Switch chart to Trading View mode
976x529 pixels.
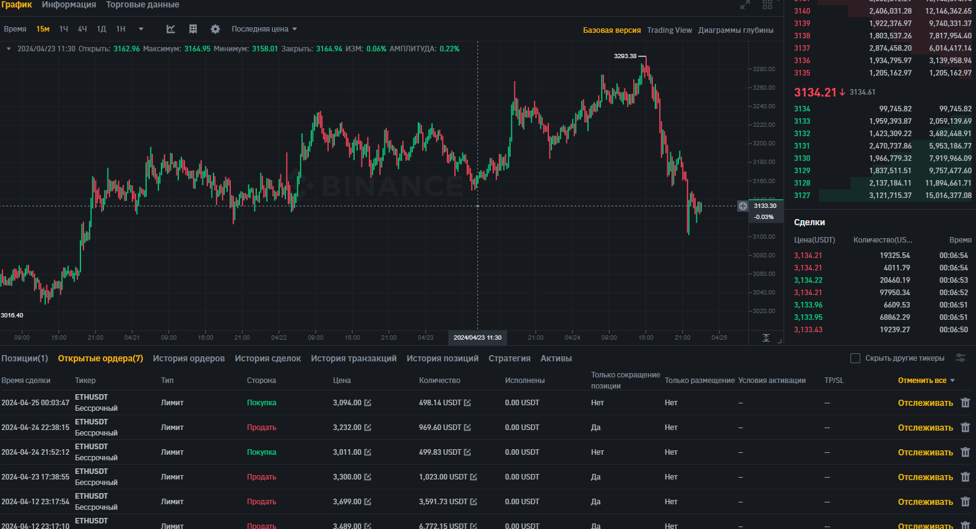click(669, 30)
